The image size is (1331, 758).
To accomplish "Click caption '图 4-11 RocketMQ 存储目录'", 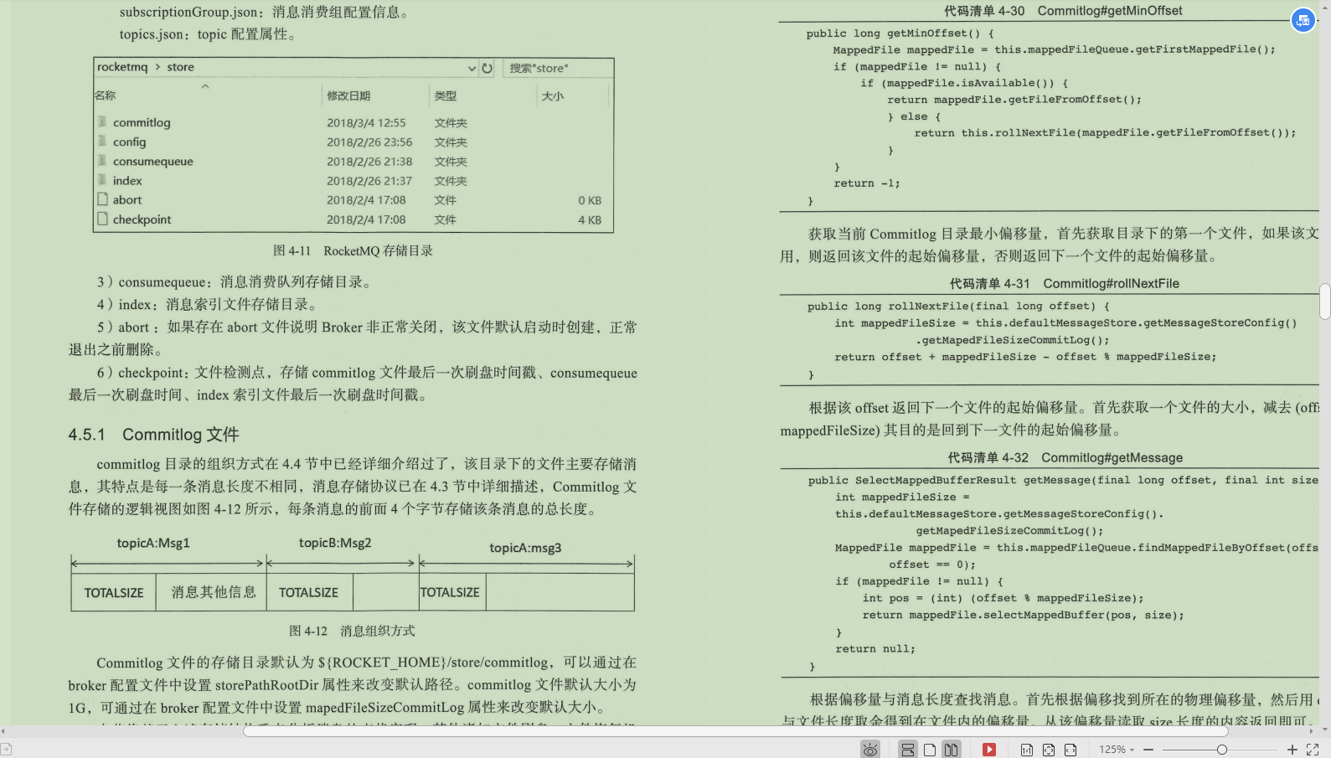I will [353, 250].
